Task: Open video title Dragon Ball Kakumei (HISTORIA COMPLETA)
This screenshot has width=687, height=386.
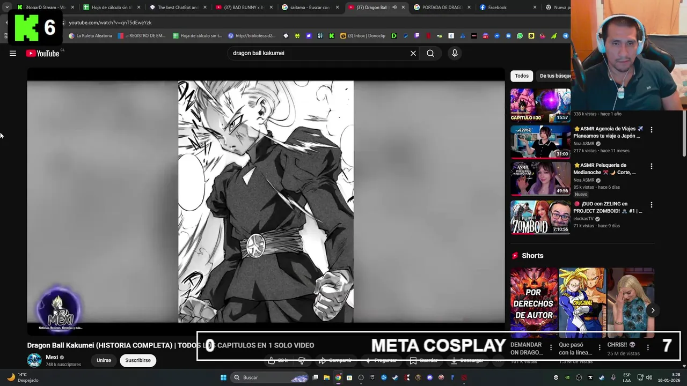Action: tap(170, 345)
